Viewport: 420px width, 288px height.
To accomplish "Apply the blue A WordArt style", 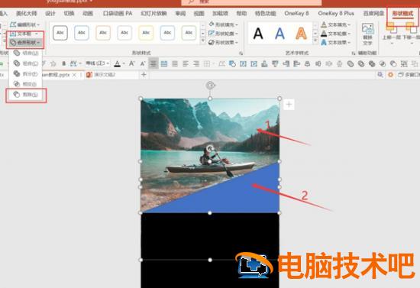I will pos(279,34).
